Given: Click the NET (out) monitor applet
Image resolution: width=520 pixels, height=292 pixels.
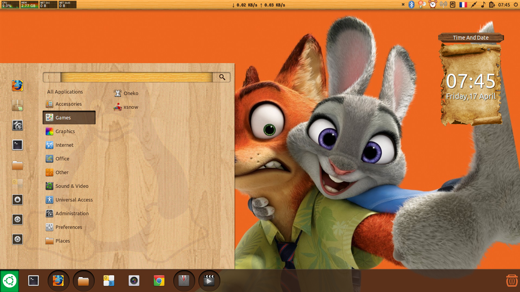Looking at the screenshot, I should (67, 5).
